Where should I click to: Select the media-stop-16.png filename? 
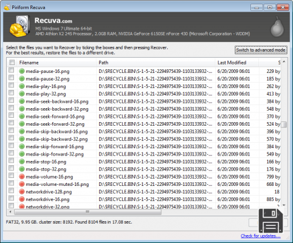[x=46, y=162]
